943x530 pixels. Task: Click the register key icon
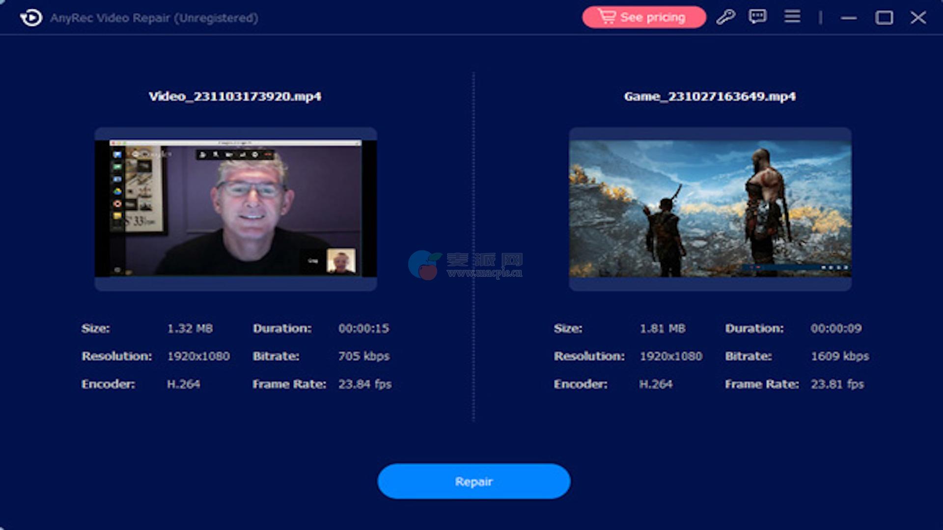(725, 17)
